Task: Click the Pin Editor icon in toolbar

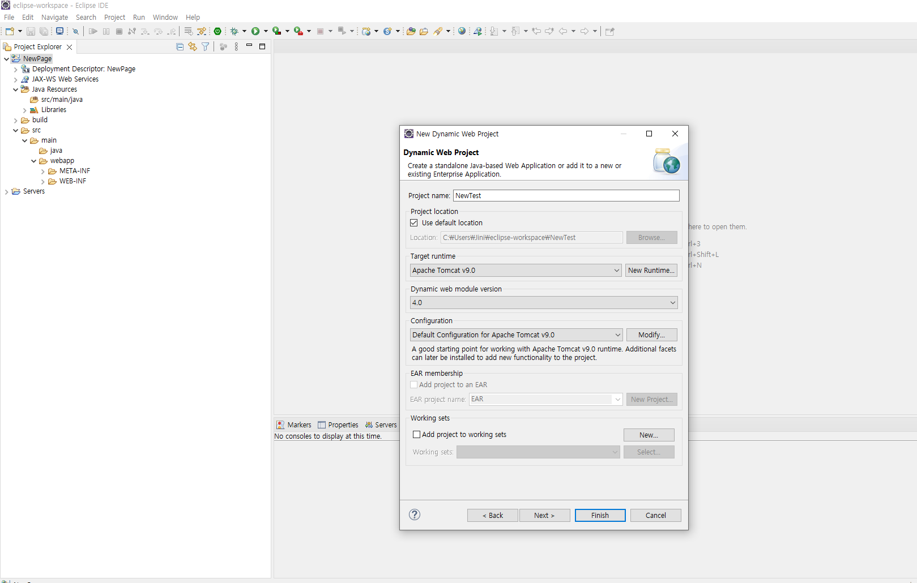Action: coord(610,31)
